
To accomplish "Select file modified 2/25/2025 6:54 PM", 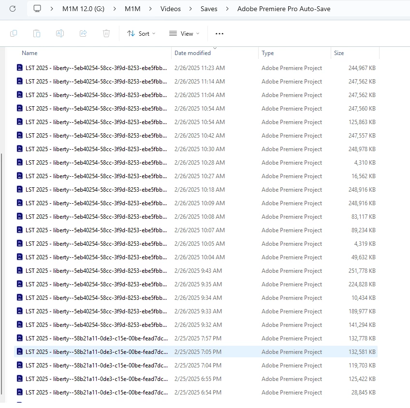I will 196,393.
